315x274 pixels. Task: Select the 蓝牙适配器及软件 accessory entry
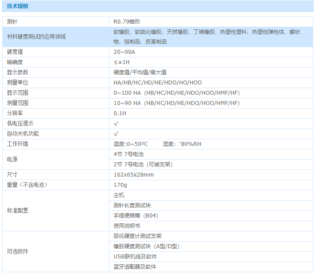coord(135,267)
